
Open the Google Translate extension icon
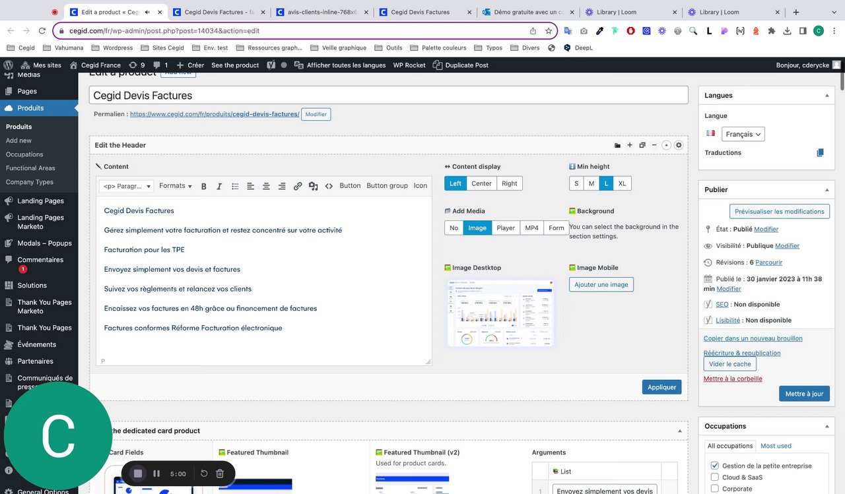click(x=568, y=30)
